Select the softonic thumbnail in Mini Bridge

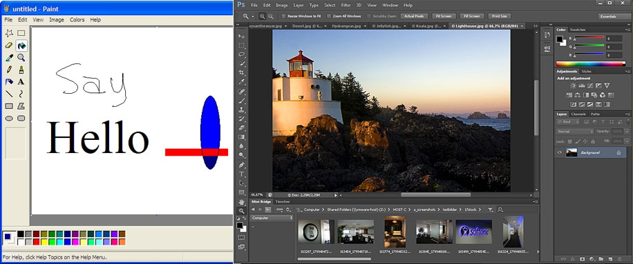[x=473, y=232]
